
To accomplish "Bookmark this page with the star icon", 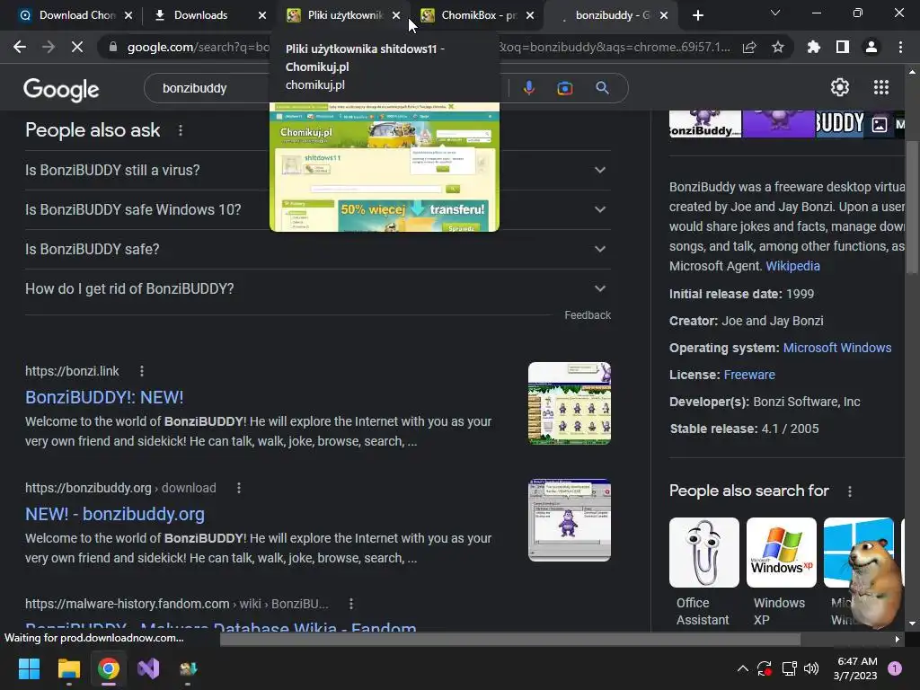I will tap(778, 47).
